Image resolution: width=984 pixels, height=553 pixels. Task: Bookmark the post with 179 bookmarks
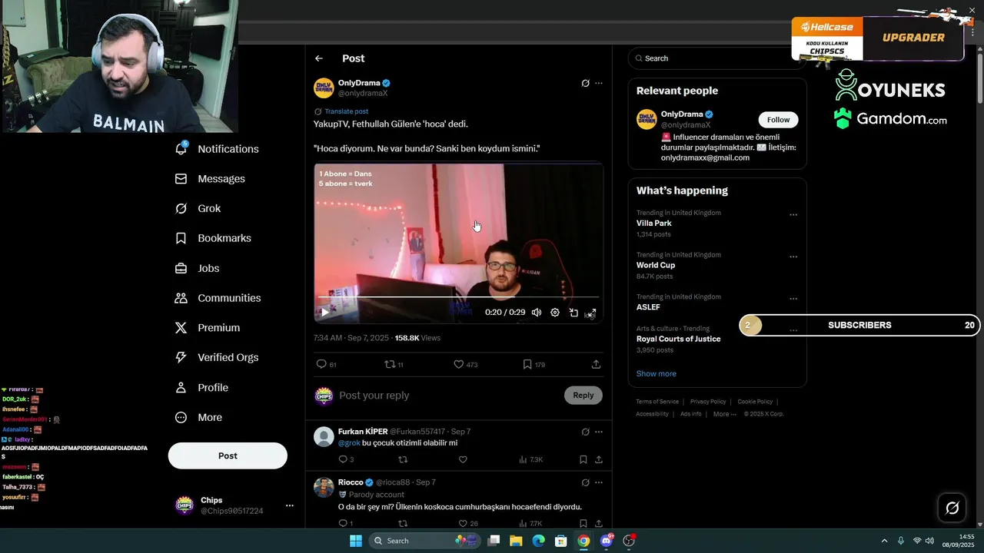pyautogui.click(x=527, y=364)
